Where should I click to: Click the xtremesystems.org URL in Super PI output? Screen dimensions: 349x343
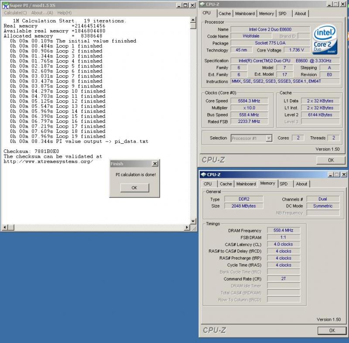tap(48, 162)
